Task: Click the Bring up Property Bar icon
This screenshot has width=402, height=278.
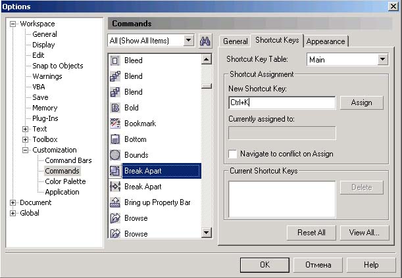Action: tap(115, 202)
